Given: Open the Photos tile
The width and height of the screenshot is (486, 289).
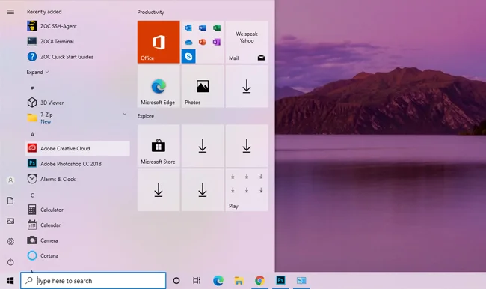Looking at the screenshot, I should 203,86.
